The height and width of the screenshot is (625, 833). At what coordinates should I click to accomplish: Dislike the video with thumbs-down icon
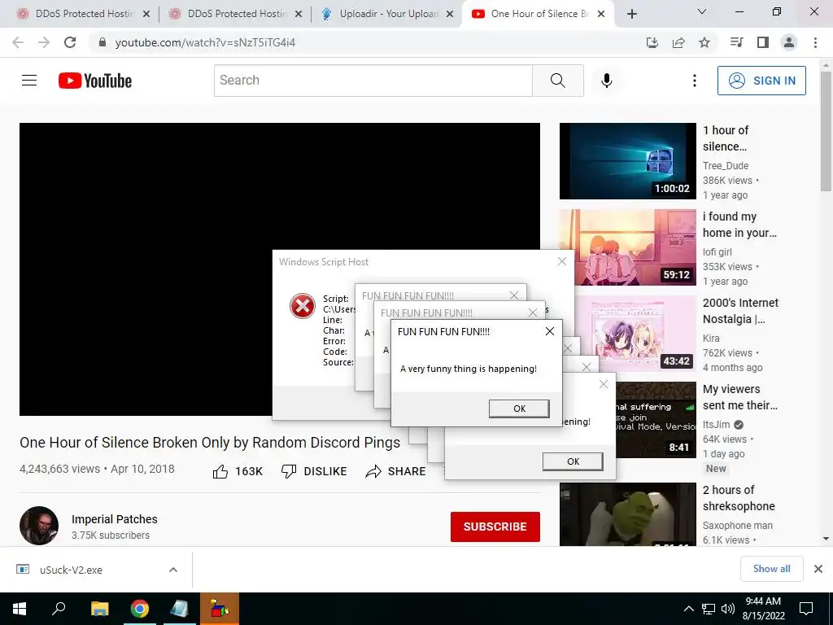point(289,471)
